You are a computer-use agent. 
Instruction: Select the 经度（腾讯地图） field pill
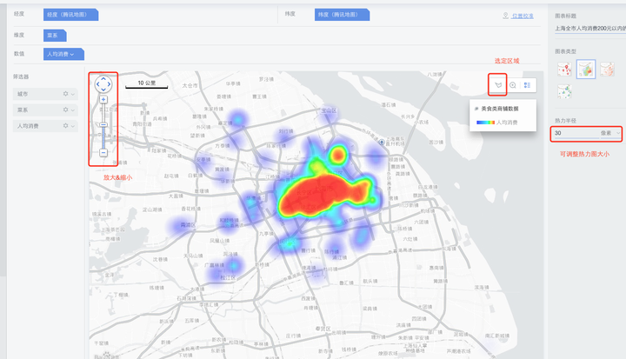pos(70,15)
